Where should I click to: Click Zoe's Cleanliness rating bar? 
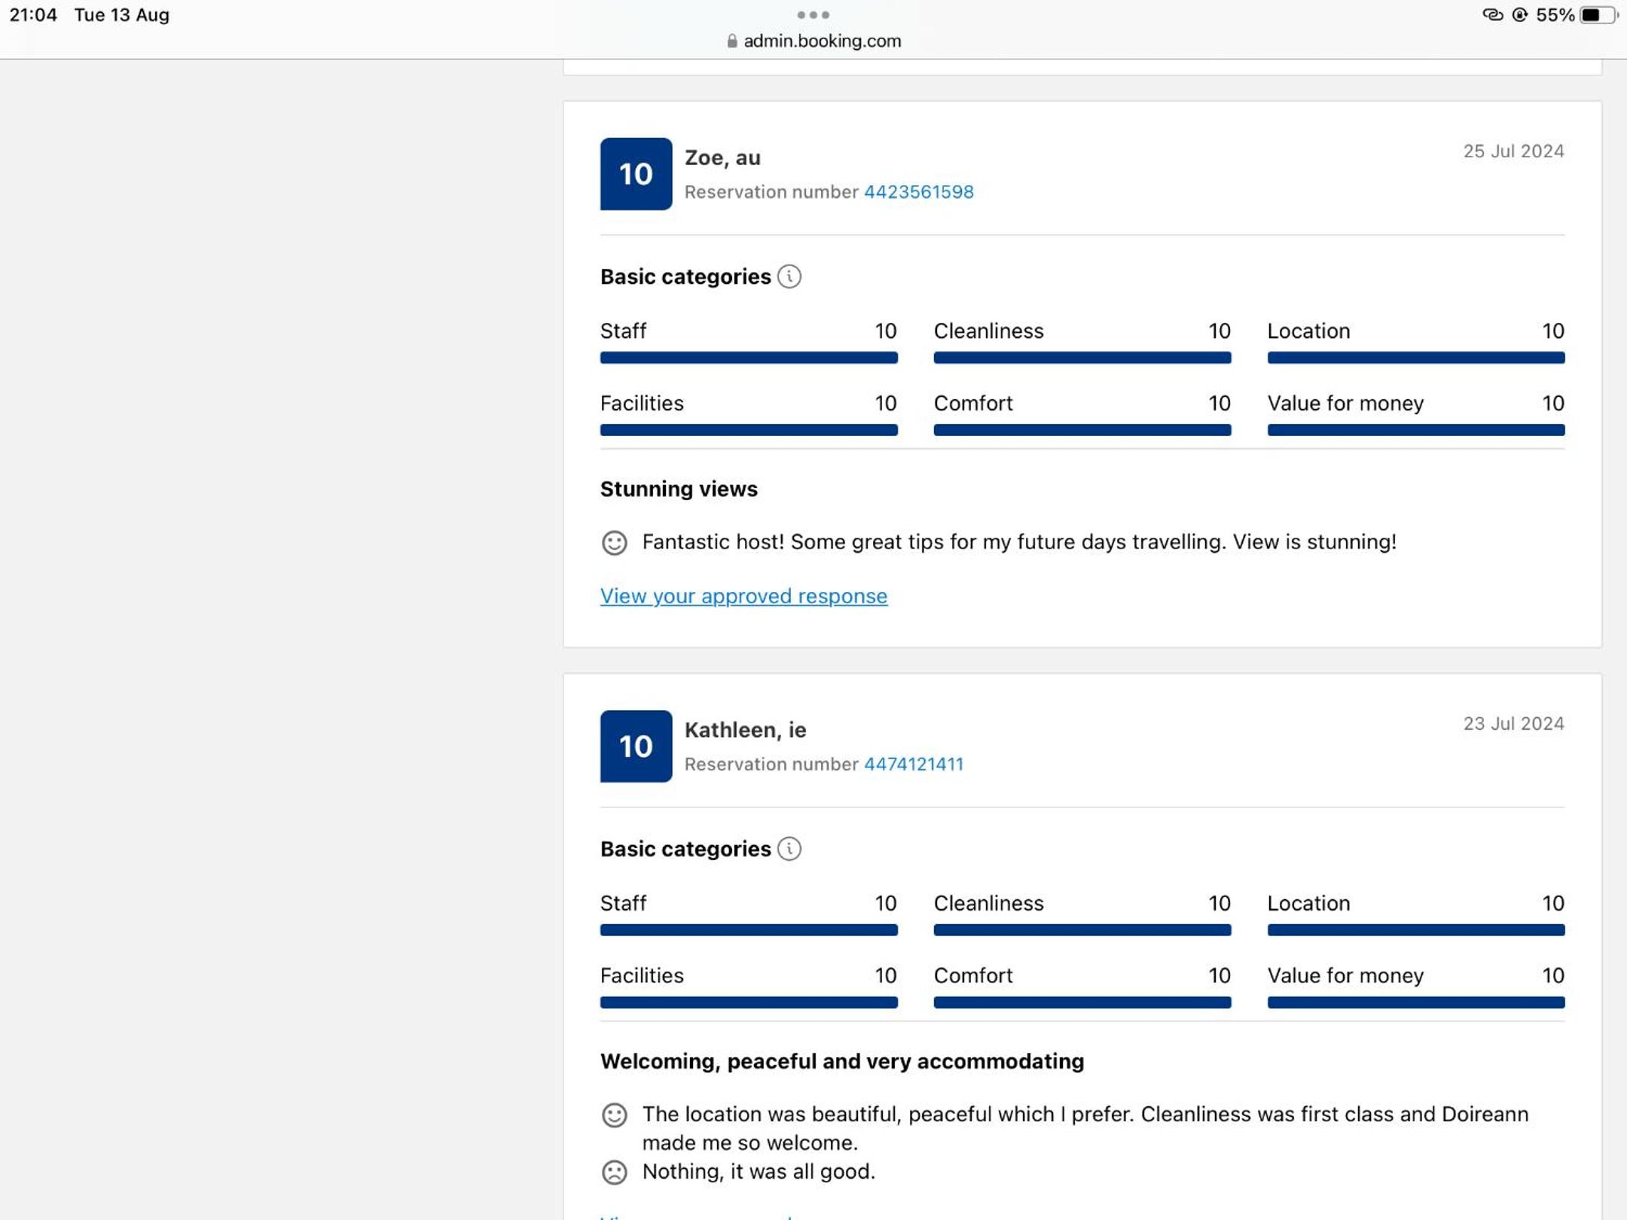click(x=1082, y=358)
